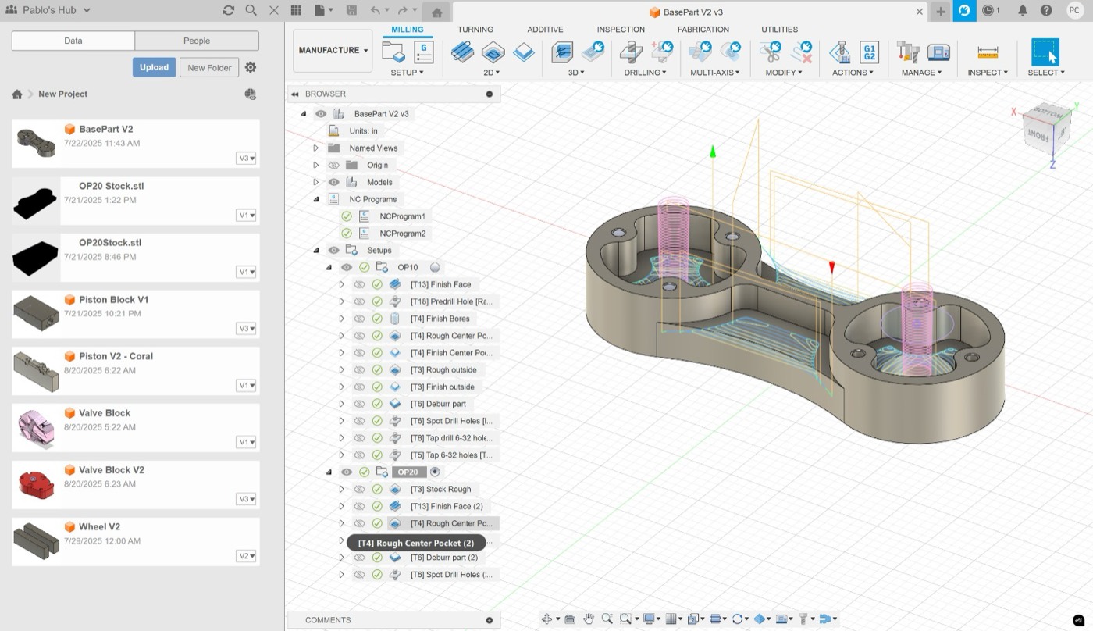Toggle visibility of the Models folder
Image resolution: width=1093 pixels, height=631 pixels.
coord(333,182)
